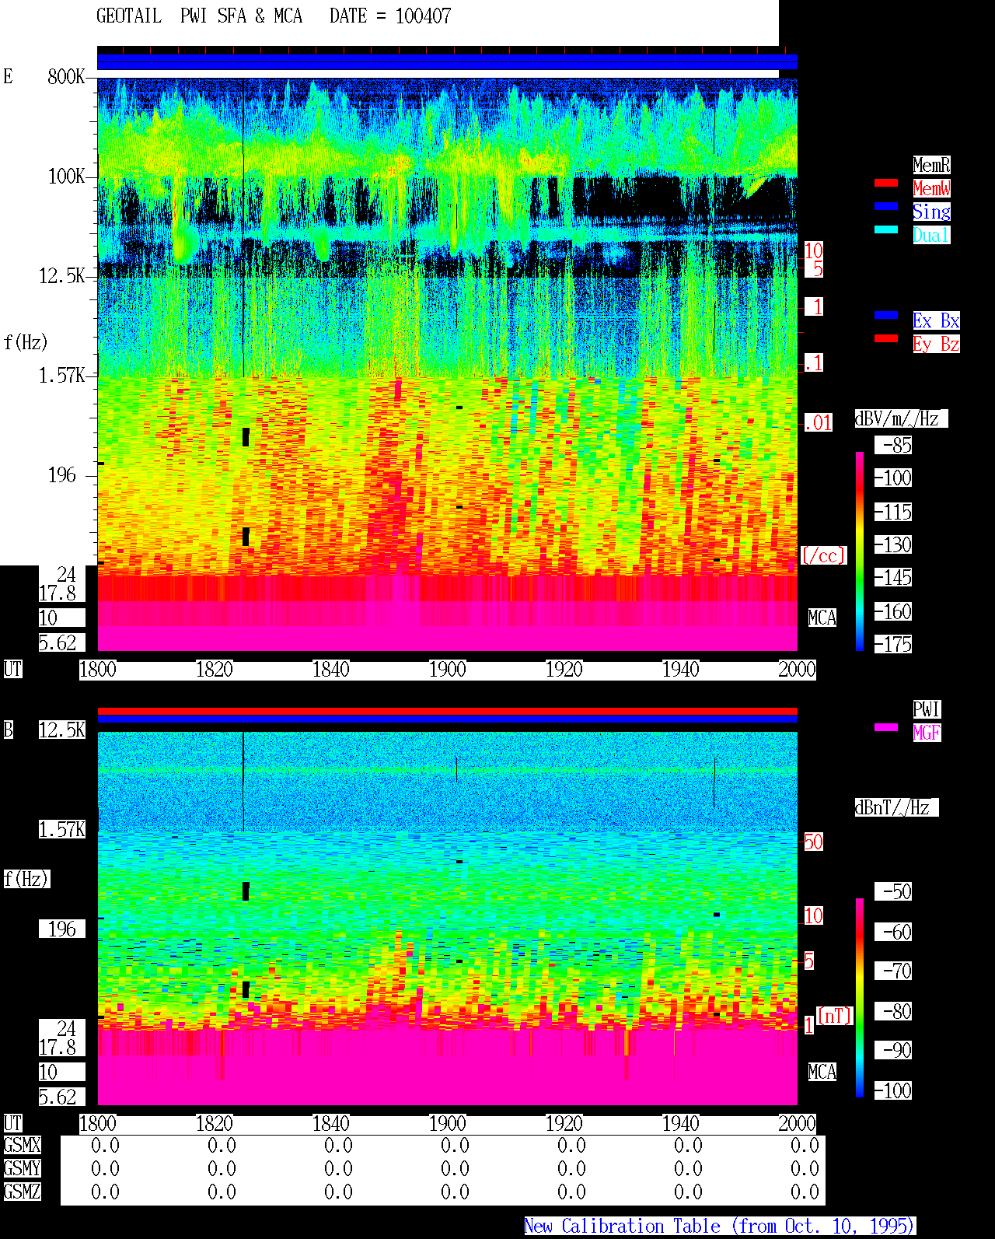
Task: Select the MemW legend label
Action: pos(931,188)
